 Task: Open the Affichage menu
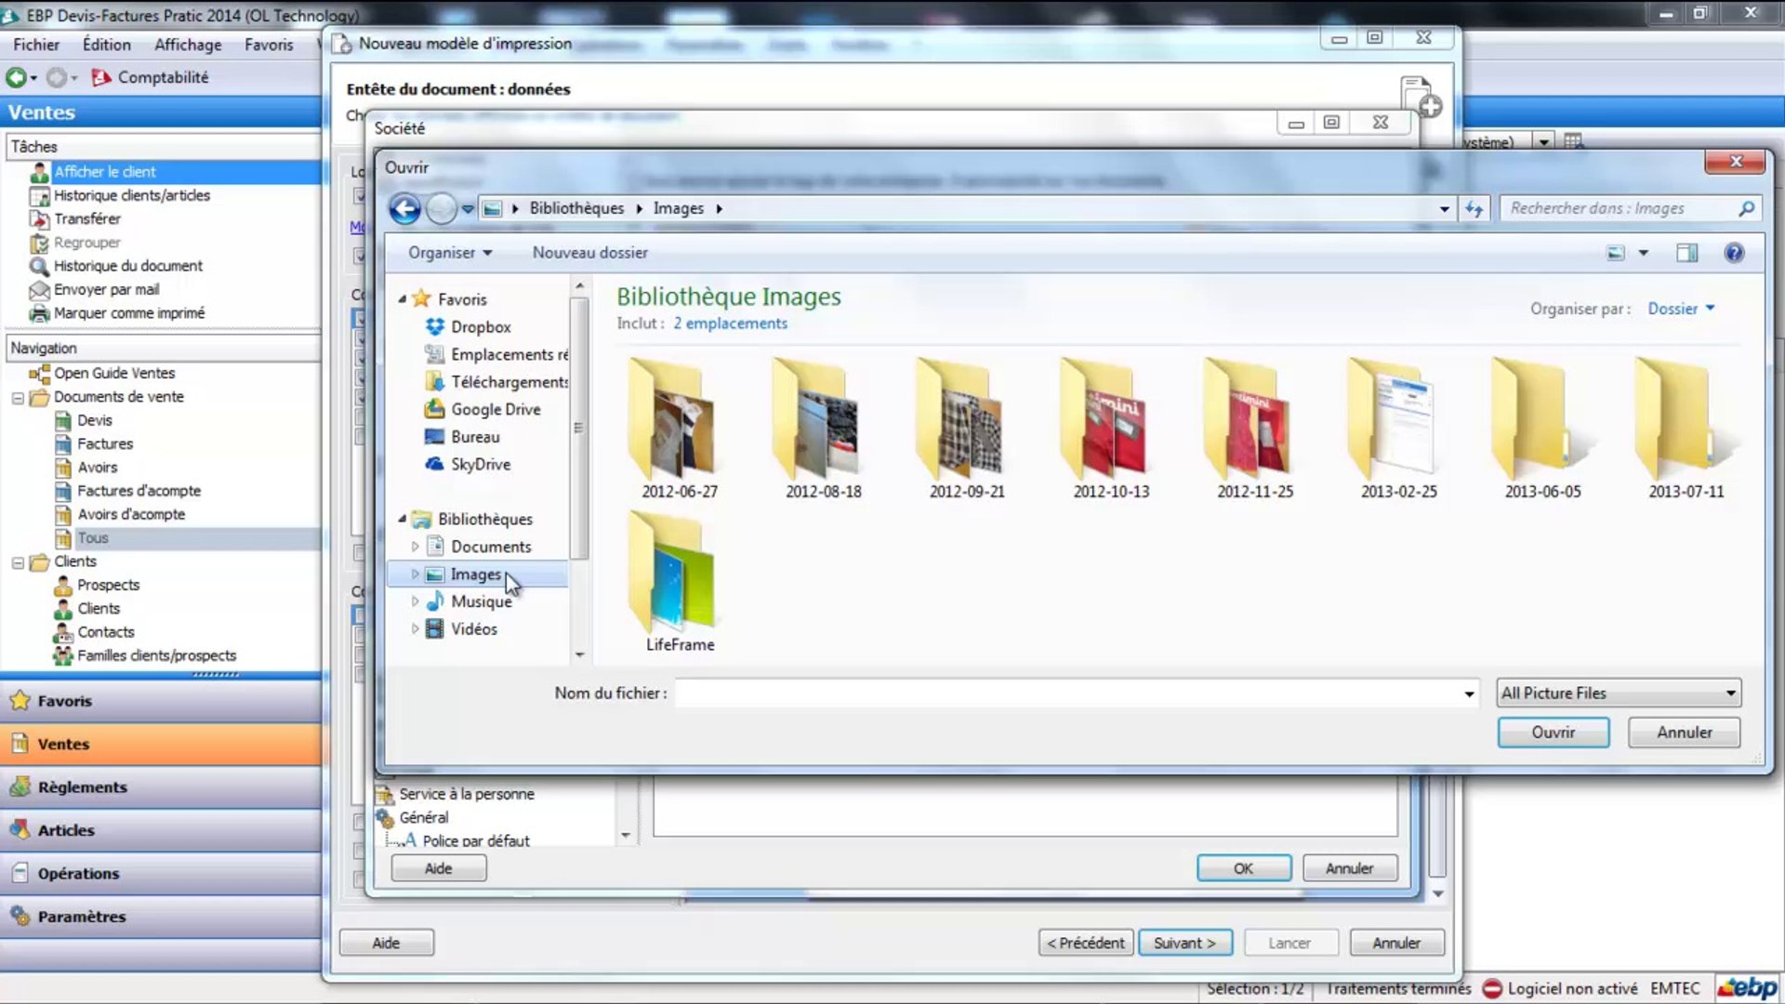[x=188, y=45]
